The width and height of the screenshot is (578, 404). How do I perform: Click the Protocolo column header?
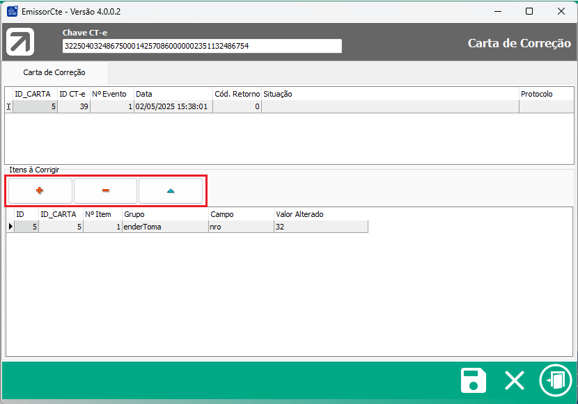pos(545,94)
